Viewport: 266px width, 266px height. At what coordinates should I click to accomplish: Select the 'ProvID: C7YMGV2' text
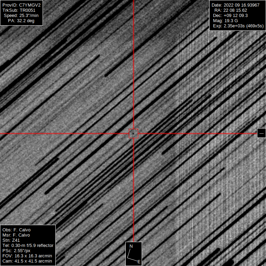point(21,5)
